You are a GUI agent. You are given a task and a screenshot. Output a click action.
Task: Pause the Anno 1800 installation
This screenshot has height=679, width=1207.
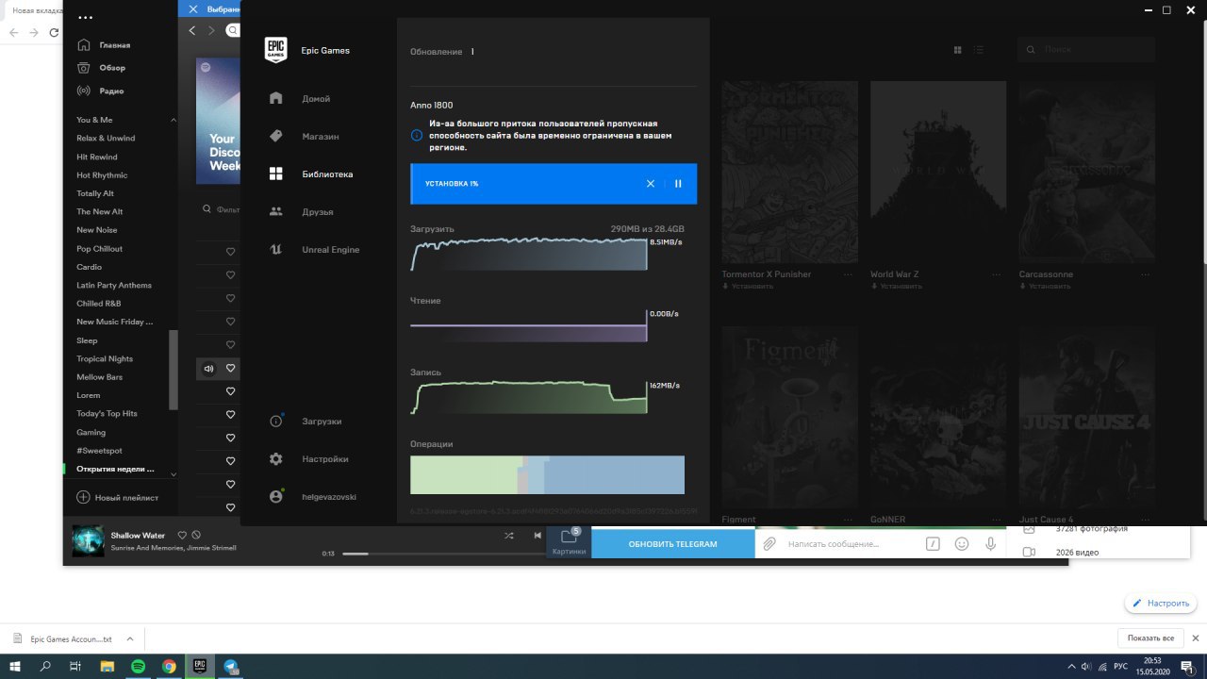coord(678,184)
